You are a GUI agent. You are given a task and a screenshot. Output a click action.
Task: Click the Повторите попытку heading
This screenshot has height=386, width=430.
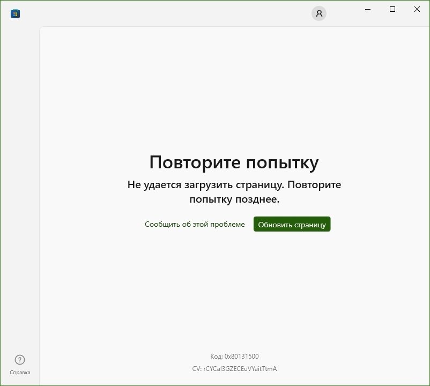tap(234, 162)
